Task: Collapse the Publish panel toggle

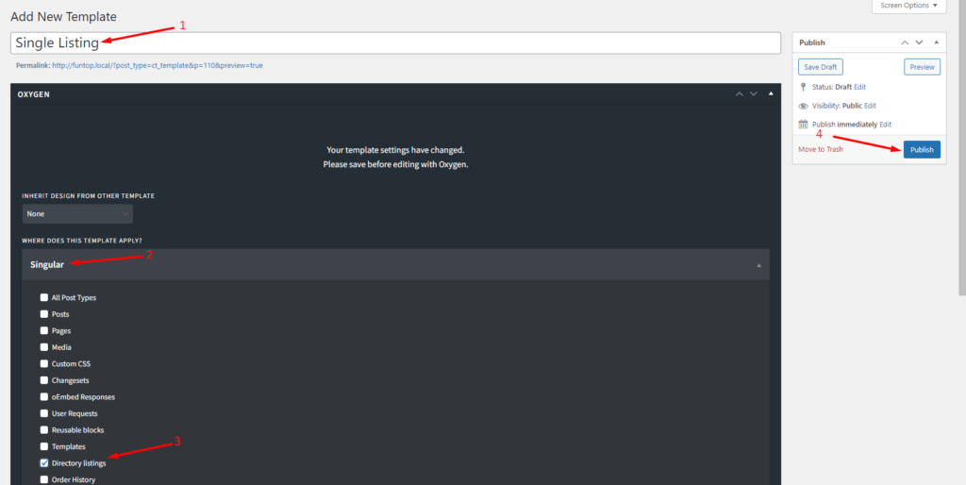Action: [x=936, y=42]
